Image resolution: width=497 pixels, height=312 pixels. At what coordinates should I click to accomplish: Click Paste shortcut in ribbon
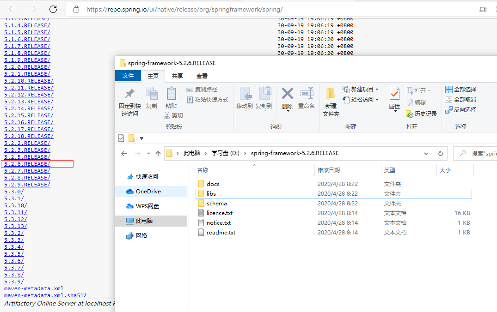pyautogui.click(x=207, y=100)
